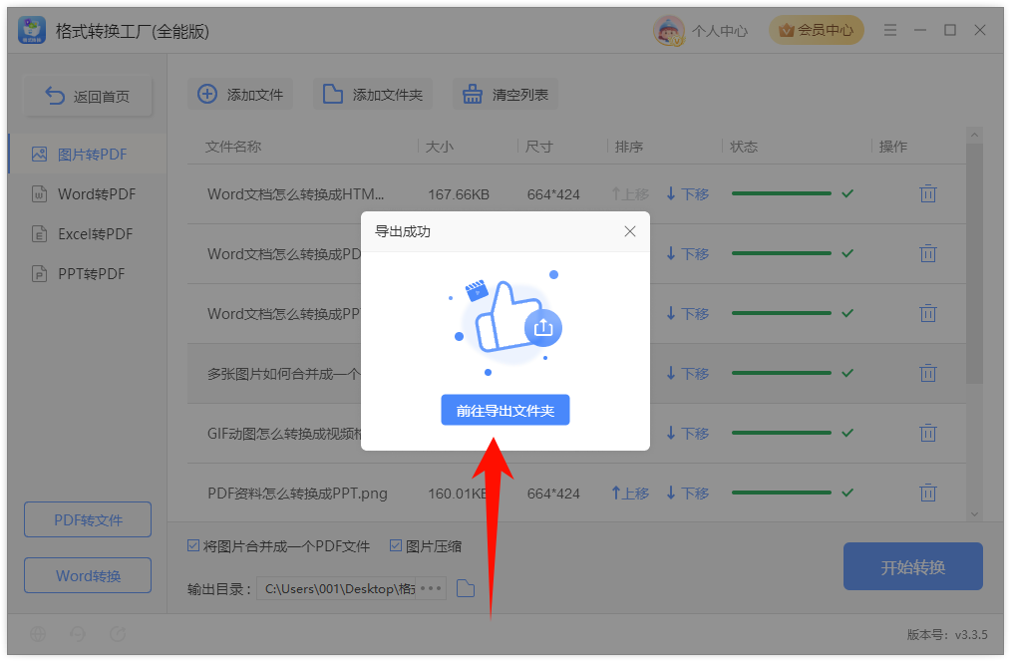Click progress bar of Word文档怎么转换成HTM row

point(782,193)
